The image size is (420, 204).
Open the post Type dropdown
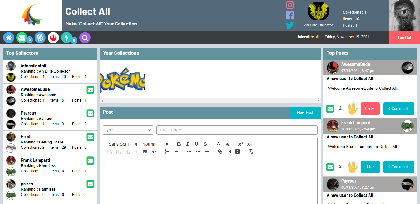click(128, 130)
